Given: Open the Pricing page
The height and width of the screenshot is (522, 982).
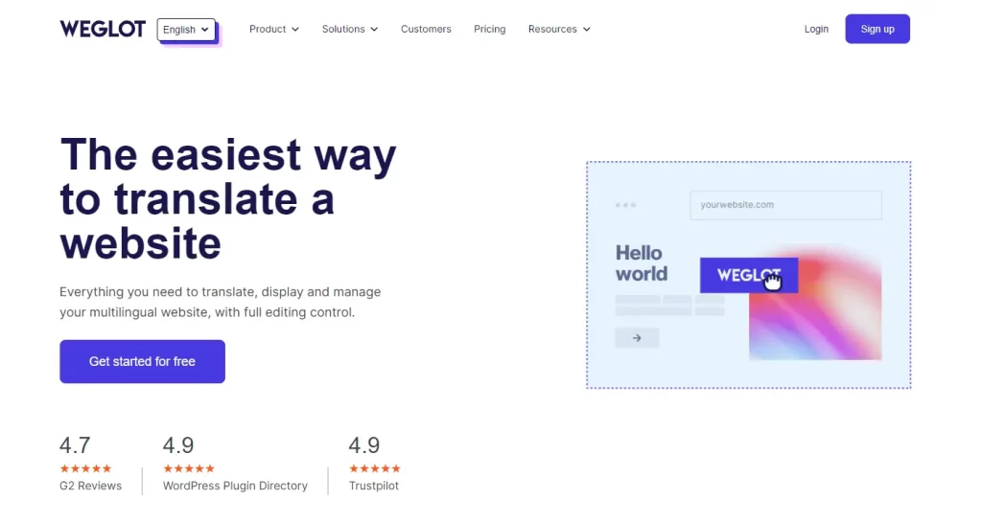Looking at the screenshot, I should click(490, 30).
